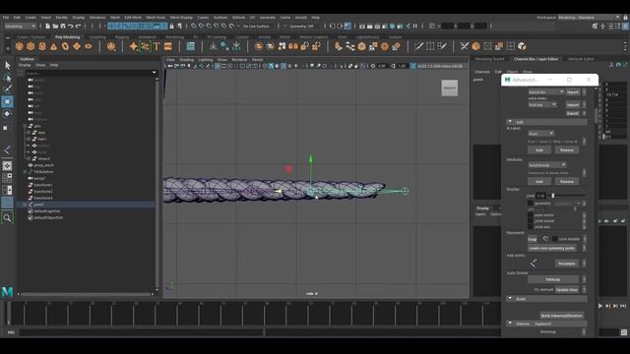Collapse the Deform section triangle

[x=510, y=324]
